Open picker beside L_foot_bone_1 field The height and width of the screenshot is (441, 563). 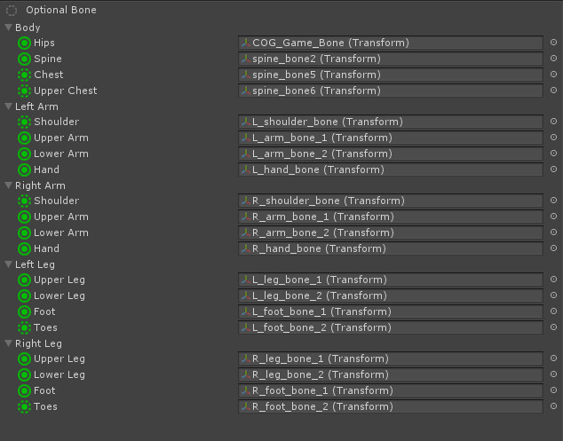pos(553,311)
